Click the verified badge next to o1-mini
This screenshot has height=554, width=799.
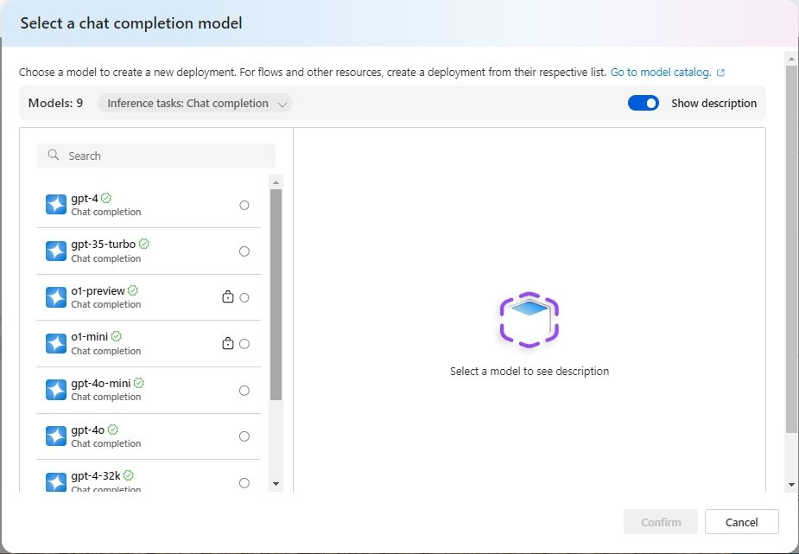click(117, 336)
